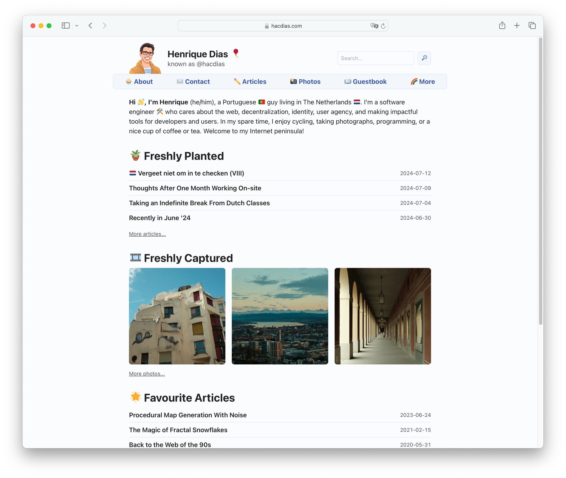Open the arched corridor photo thumbnail
This screenshot has height=478, width=566.
click(x=383, y=316)
